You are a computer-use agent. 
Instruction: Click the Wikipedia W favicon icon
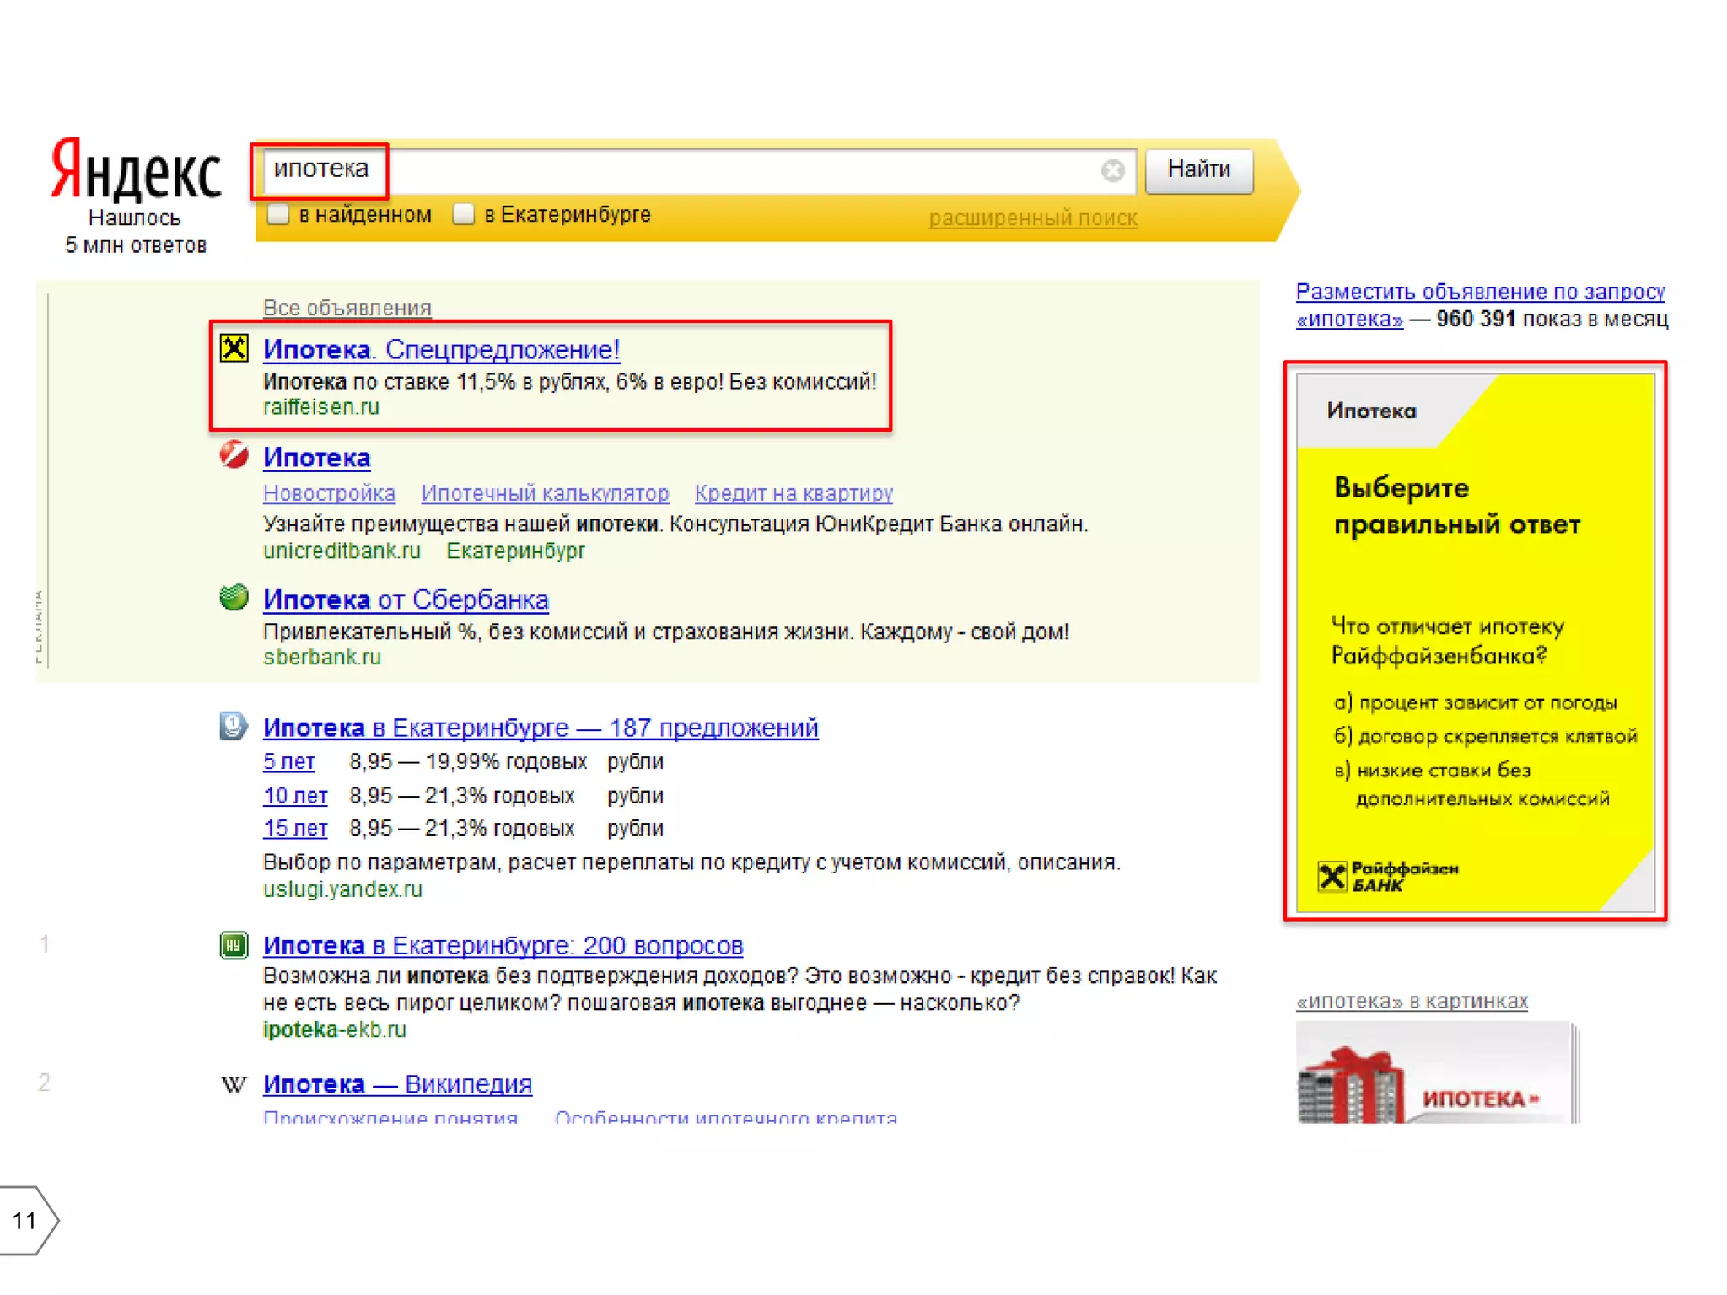coord(234,1084)
